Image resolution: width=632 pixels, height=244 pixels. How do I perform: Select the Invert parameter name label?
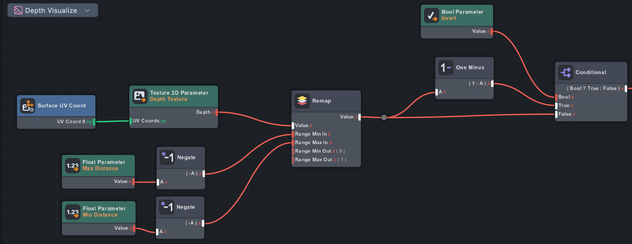click(x=449, y=18)
